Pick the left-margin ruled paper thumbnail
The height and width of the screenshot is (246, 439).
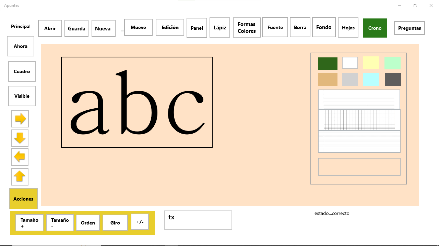point(359,141)
